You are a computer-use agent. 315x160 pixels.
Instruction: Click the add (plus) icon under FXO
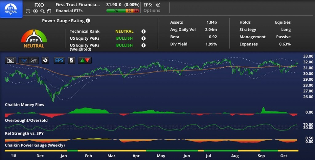coord(35,11)
